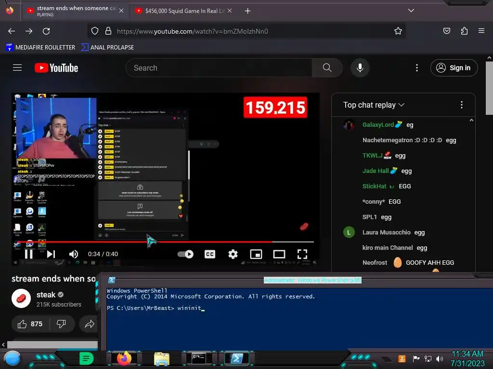The width and height of the screenshot is (493, 369).
Task: Click the StickHat chat message
Action: [x=404, y=186]
